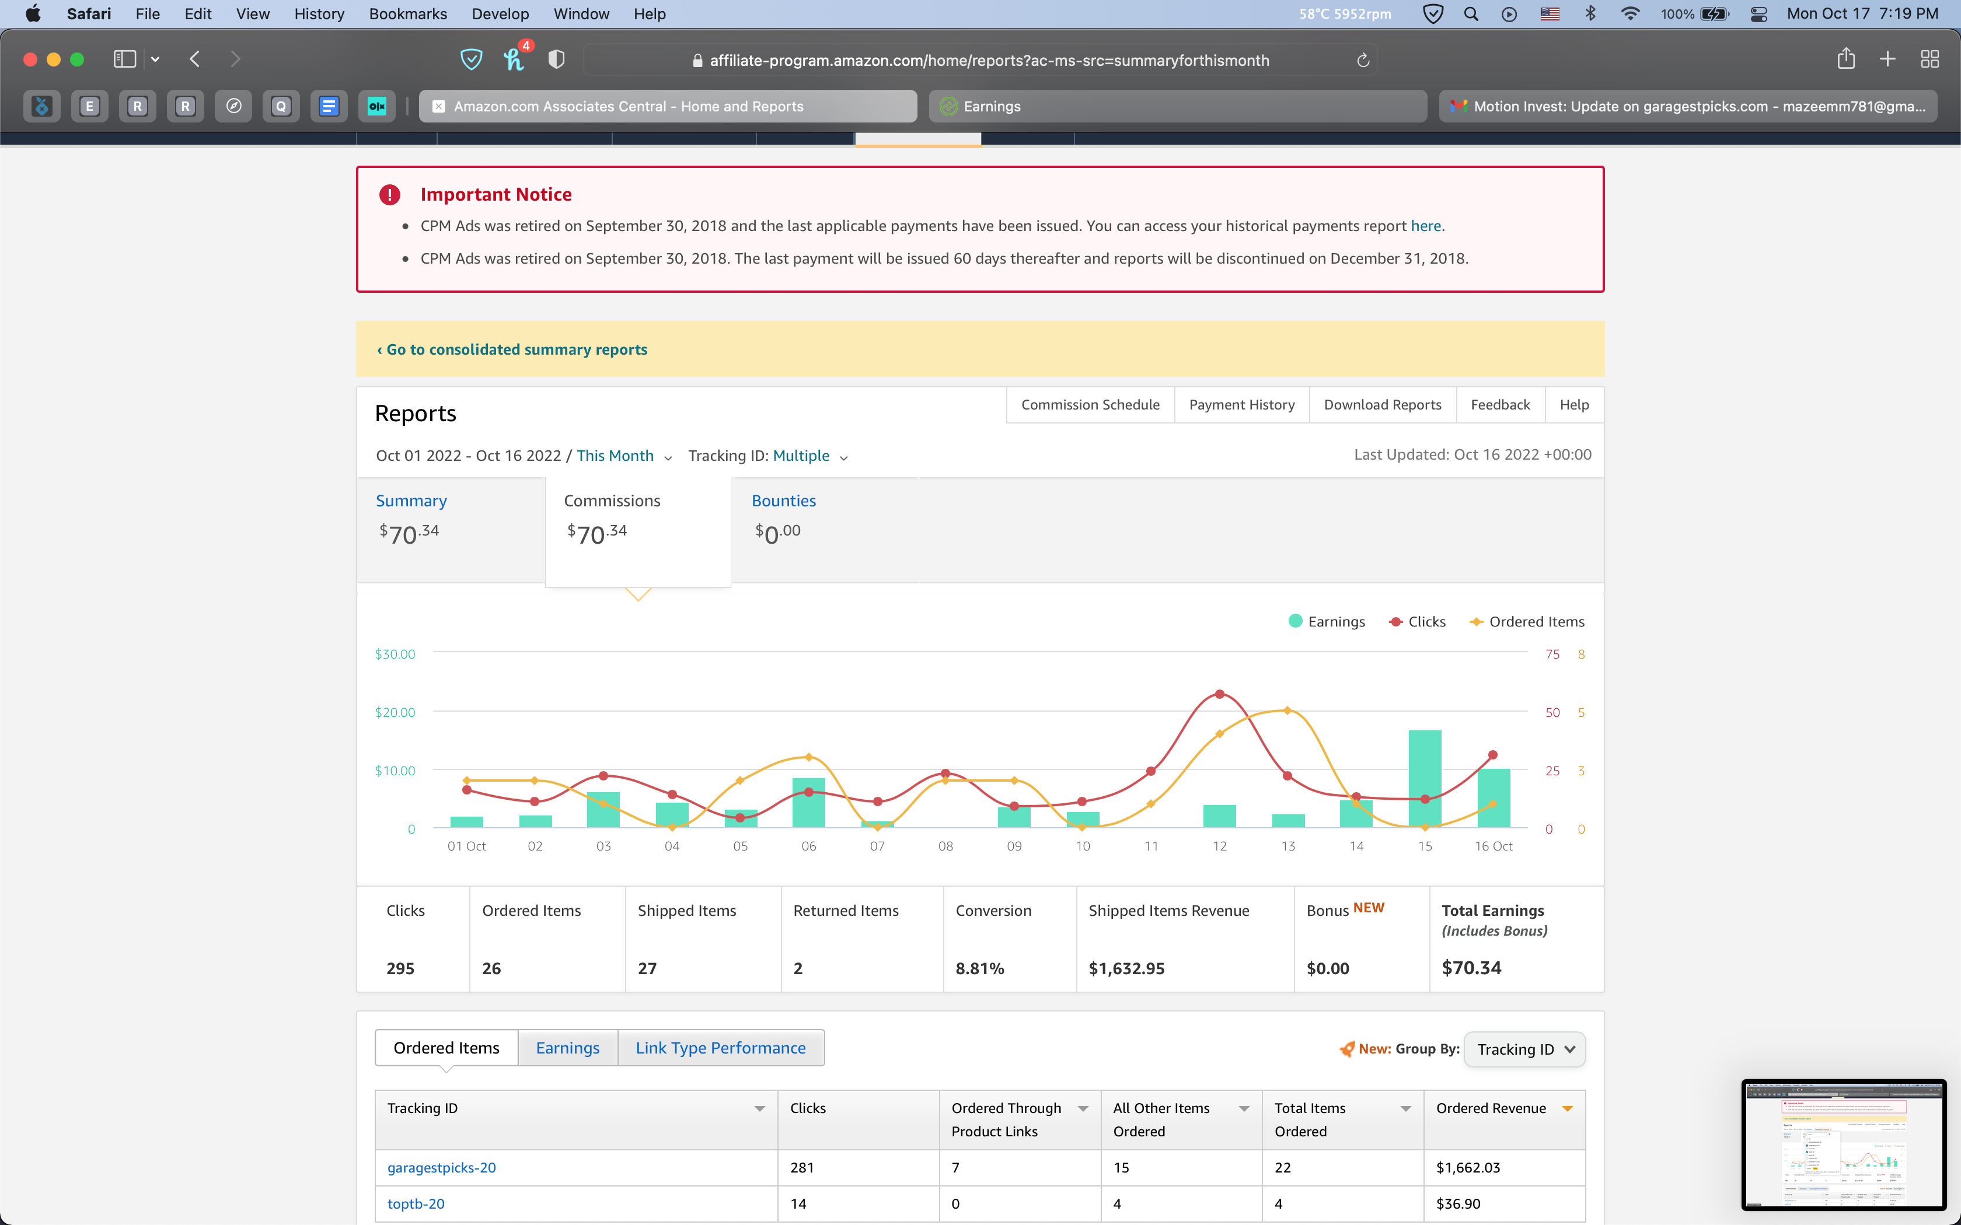The height and width of the screenshot is (1225, 1961).
Task: Open the pinned tab labeled E
Action: (90, 106)
